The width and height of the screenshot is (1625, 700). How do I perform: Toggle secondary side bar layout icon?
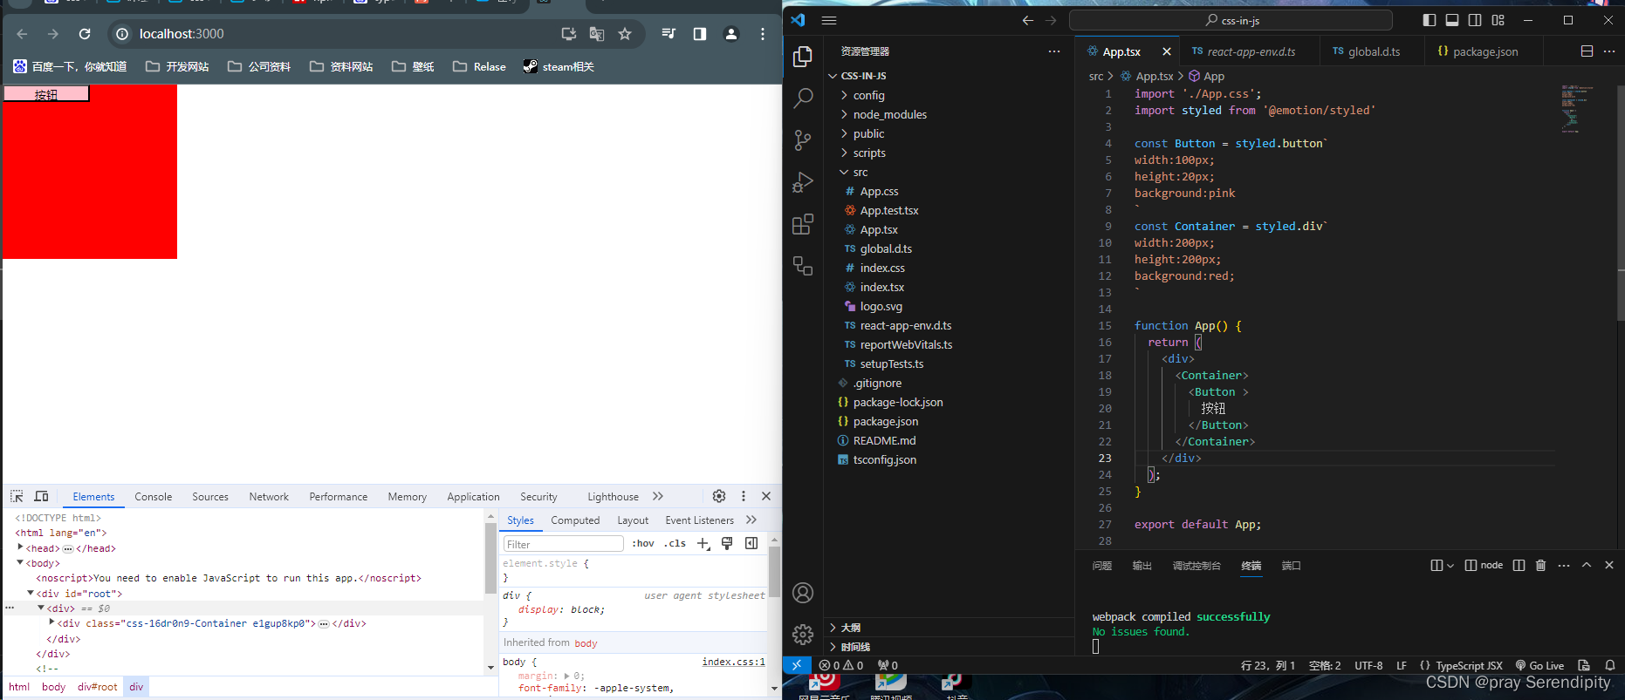(x=1475, y=20)
